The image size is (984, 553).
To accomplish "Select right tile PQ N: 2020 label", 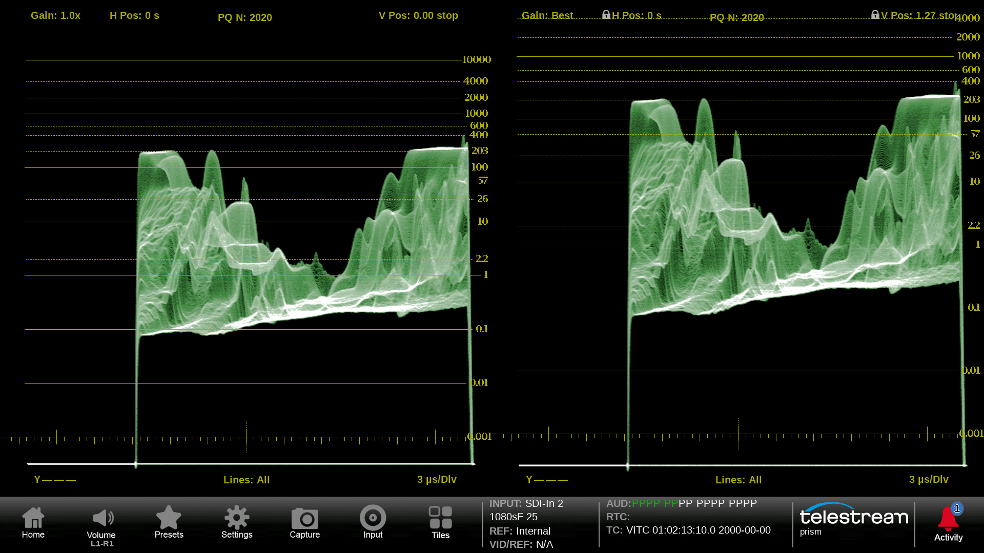I will (736, 17).
